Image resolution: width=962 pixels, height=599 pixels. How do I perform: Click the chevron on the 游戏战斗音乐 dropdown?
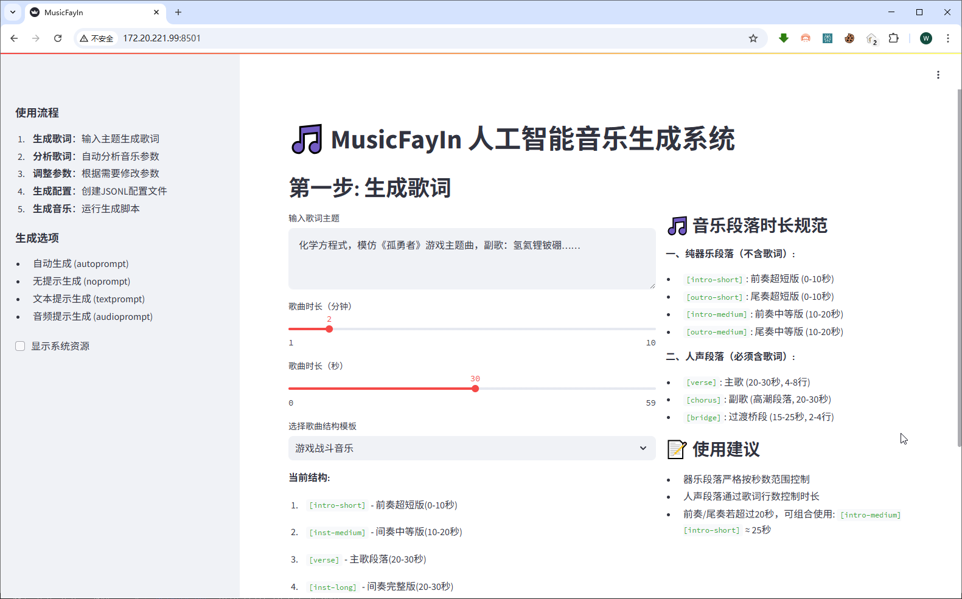tap(643, 448)
